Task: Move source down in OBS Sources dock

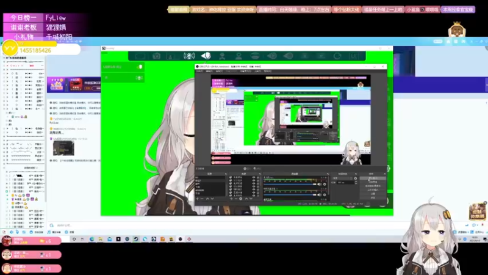Action: 251,199
